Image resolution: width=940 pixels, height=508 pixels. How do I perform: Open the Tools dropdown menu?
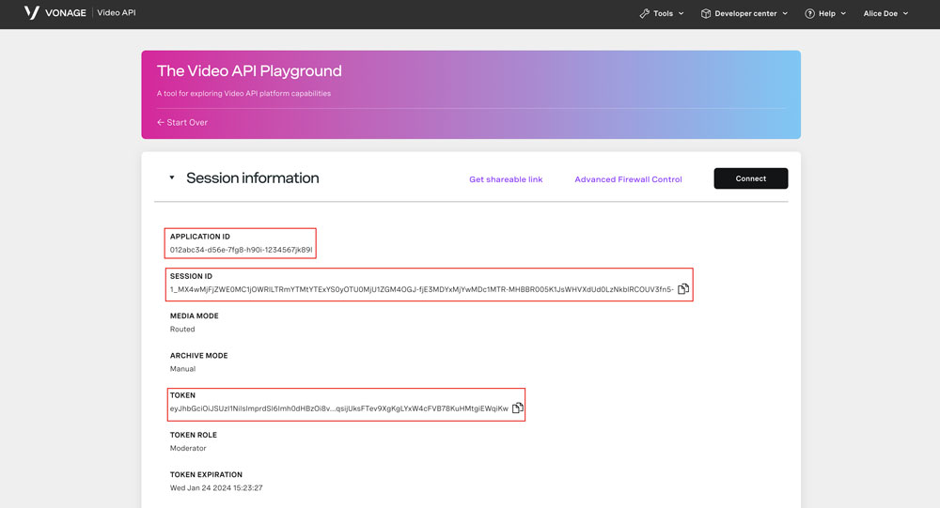662,13
